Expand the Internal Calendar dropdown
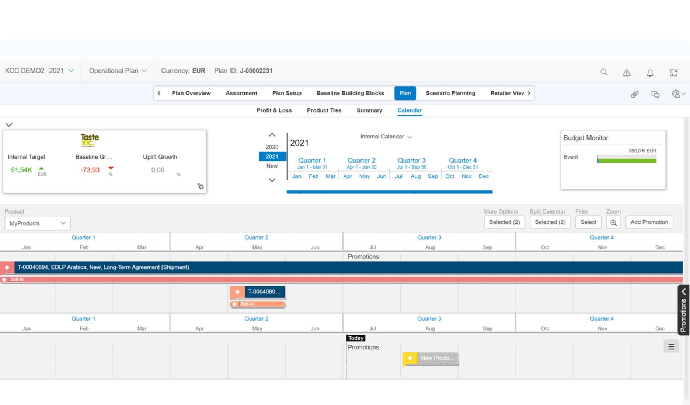 click(x=386, y=137)
